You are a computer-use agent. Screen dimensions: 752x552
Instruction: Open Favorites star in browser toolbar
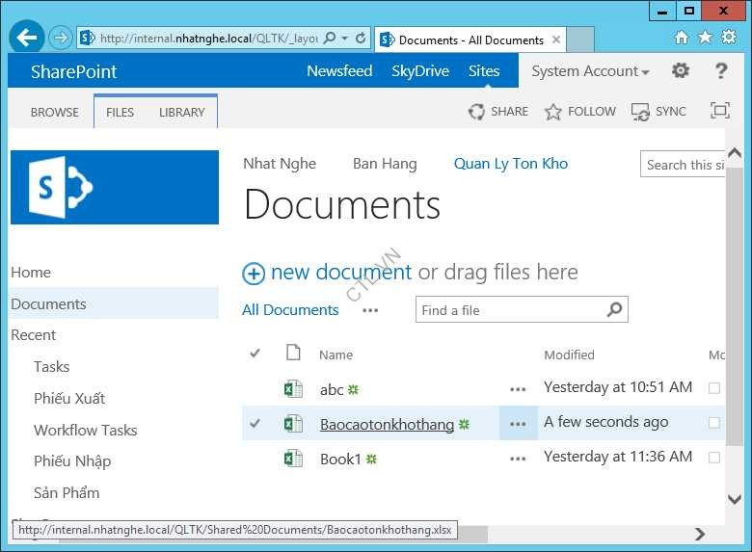[705, 37]
